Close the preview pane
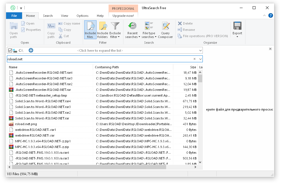This screenshot has width=281, height=184. pyautogui.click(x=270, y=49)
